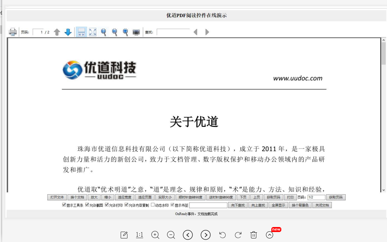387x242 pixels.
Task: Select the fit-page icon in the top toolbar
Action: click(x=92, y=32)
